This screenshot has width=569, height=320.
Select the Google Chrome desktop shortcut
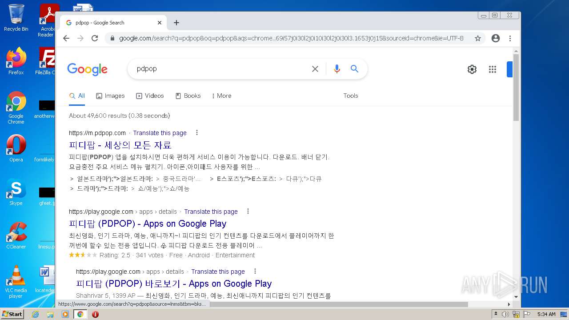point(16,108)
